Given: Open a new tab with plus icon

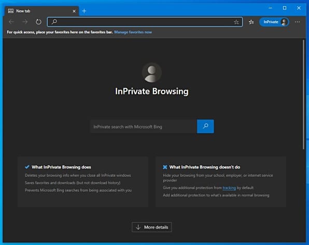Looking at the screenshot, I should pyautogui.click(x=84, y=11).
